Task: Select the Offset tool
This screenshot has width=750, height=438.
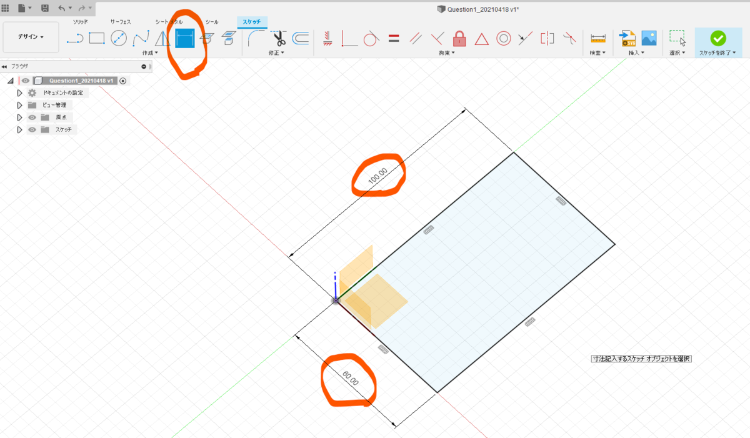Action: point(301,38)
